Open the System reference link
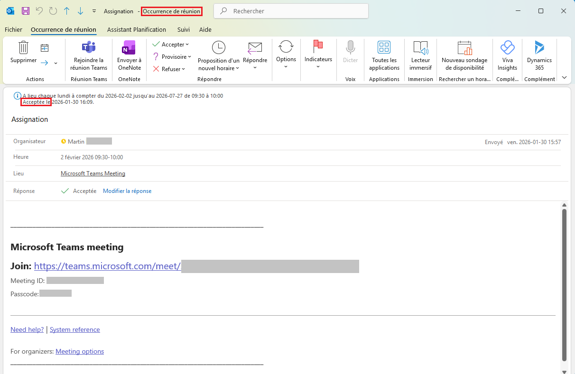 click(75, 329)
